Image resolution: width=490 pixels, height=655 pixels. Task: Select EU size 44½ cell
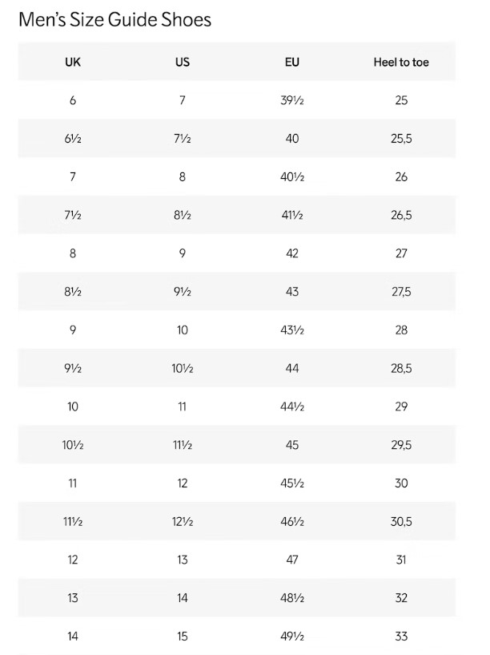tap(292, 406)
